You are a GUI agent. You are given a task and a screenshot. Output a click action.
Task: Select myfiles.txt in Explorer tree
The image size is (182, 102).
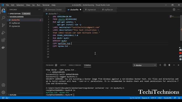pyautogui.click(x=25, y=23)
